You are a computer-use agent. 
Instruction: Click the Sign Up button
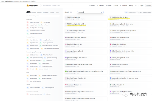click(148, 5)
